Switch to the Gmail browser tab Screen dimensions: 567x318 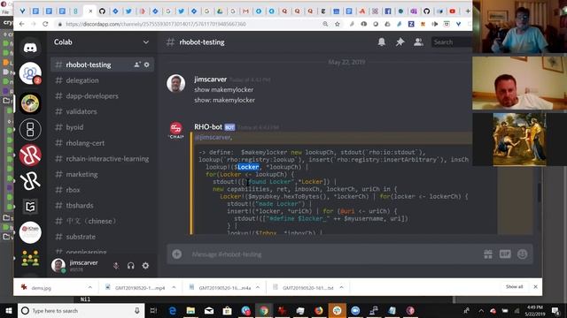(x=245, y=11)
